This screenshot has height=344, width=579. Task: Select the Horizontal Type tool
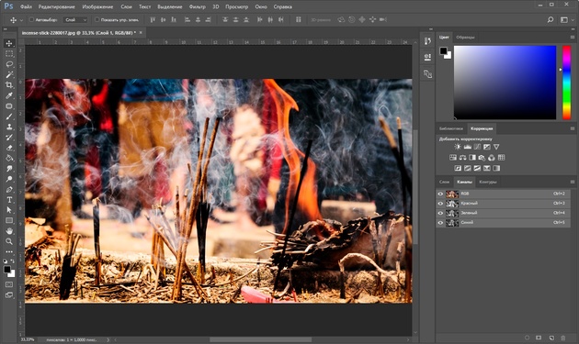pyautogui.click(x=9, y=200)
